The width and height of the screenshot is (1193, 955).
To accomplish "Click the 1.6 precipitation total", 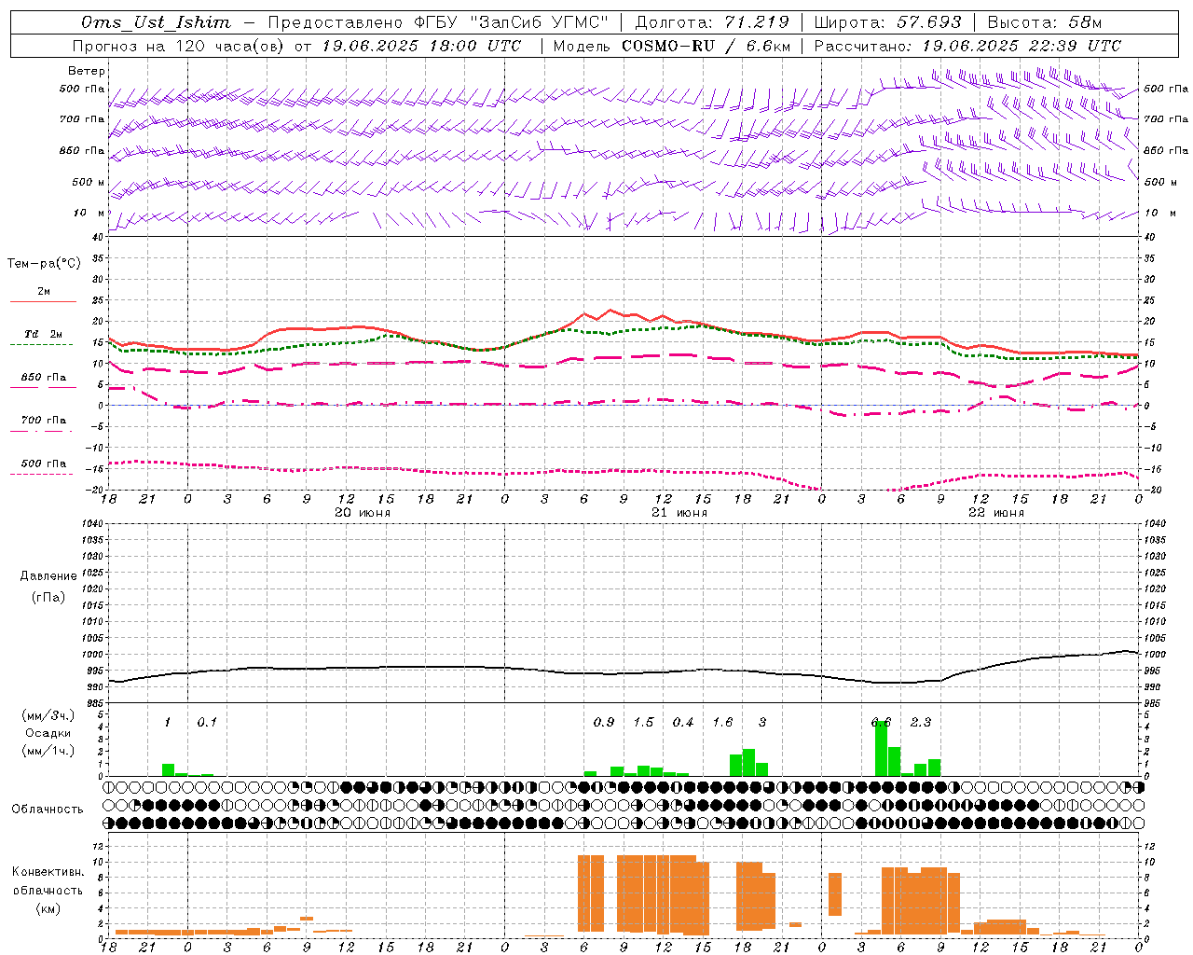I will (x=722, y=723).
